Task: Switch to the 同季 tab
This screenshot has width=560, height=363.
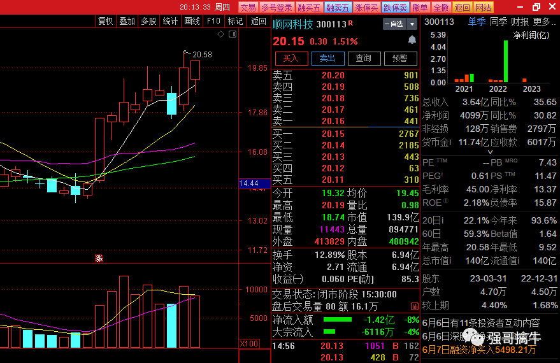Action: [499, 22]
